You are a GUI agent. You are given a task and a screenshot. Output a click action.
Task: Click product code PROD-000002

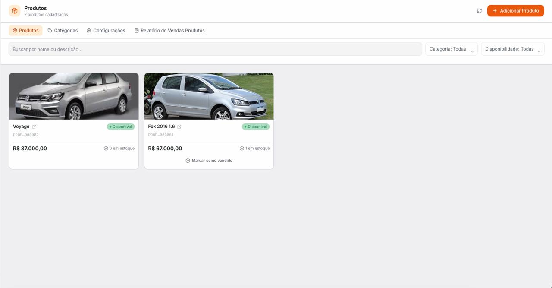[26, 135]
